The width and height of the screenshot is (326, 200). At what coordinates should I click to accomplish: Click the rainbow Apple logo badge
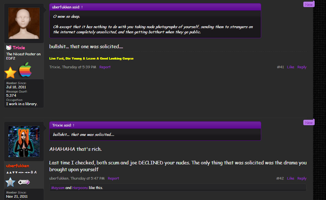[26, 70]
